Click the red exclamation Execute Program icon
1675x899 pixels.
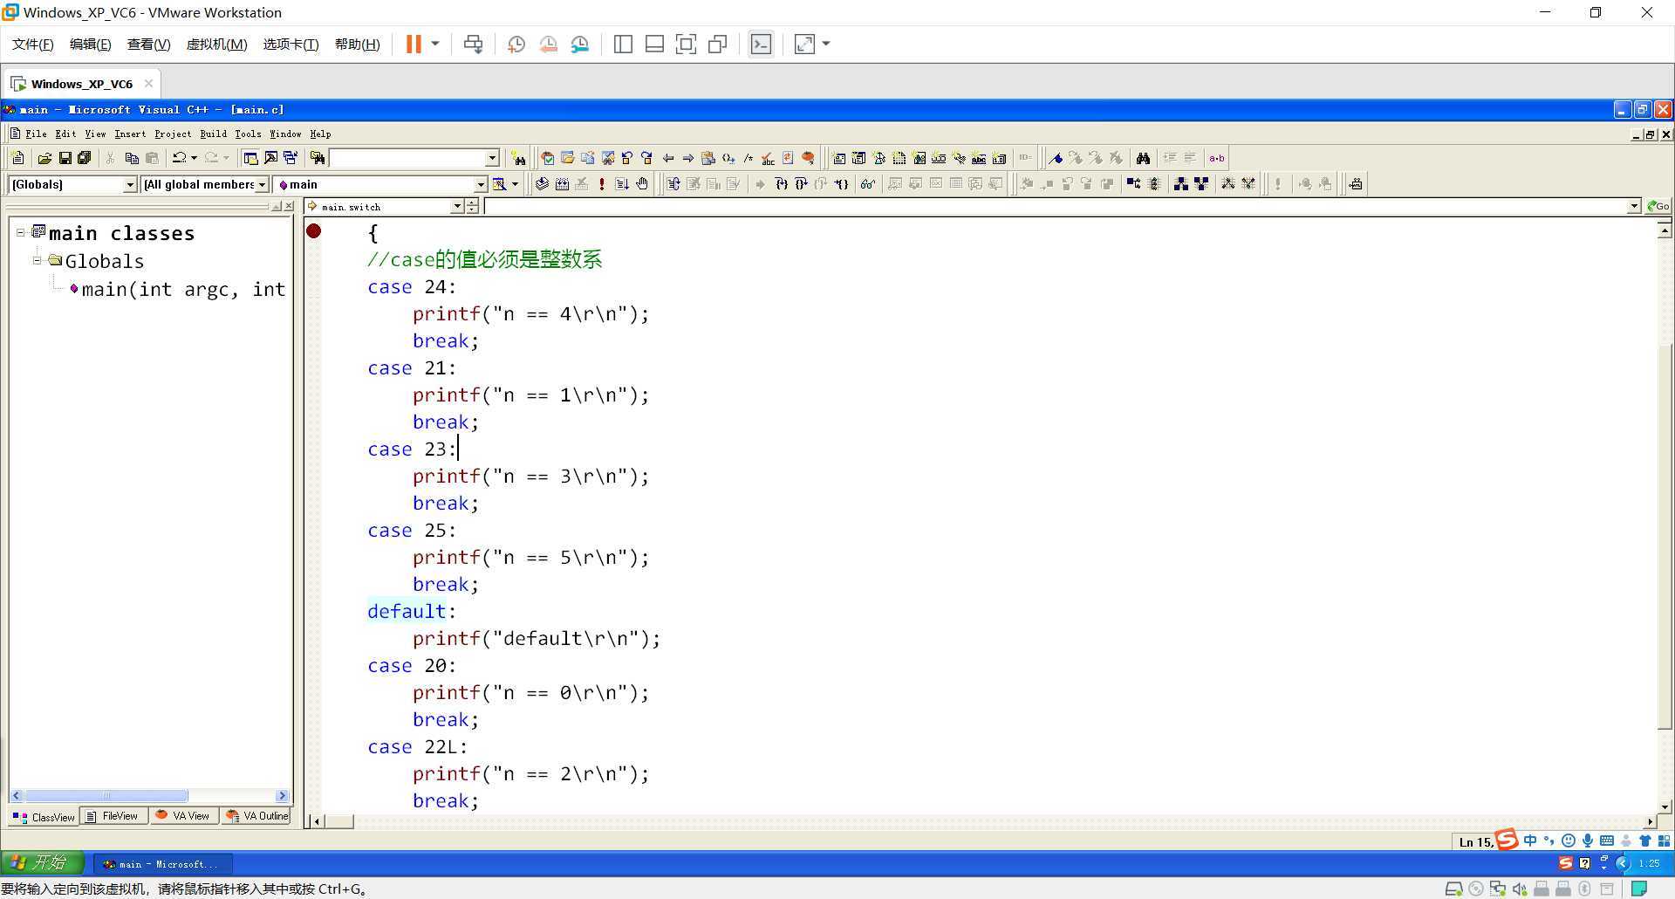click(x=602, y=183)
